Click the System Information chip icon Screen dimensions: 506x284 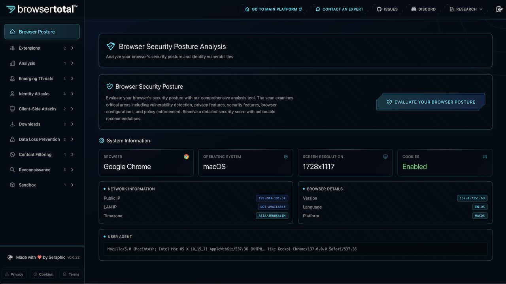click(102, 140)
